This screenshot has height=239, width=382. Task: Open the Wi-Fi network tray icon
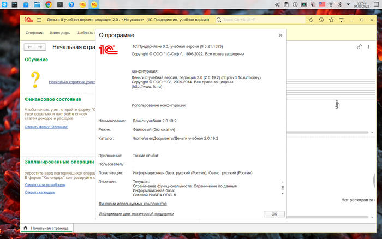pos(331,4)
